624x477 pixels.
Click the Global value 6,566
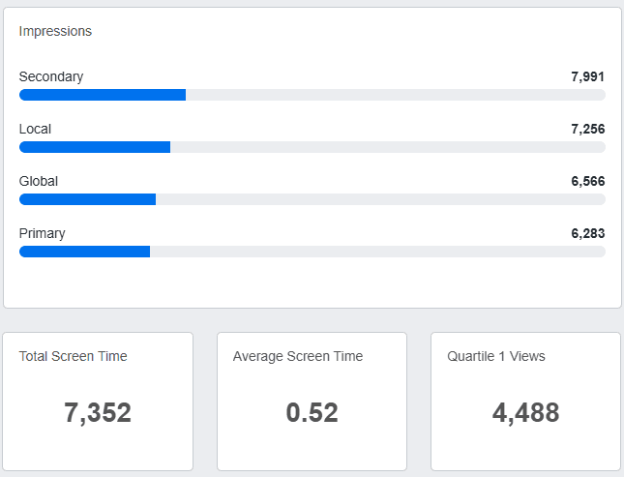[588, 181]
